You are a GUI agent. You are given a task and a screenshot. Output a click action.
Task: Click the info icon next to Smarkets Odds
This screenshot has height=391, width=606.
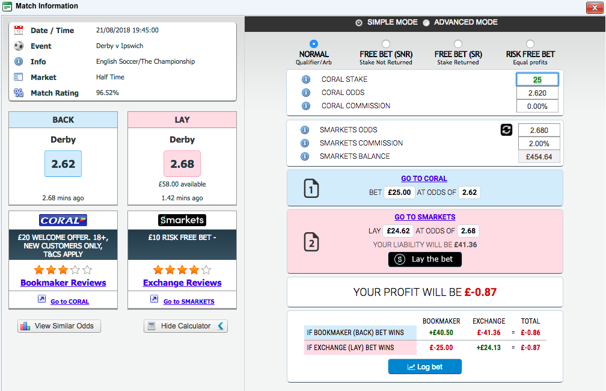pyautogui.click(x=305, y=130)
